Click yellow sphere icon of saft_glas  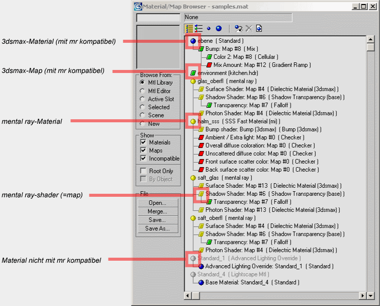click(193, 178)
